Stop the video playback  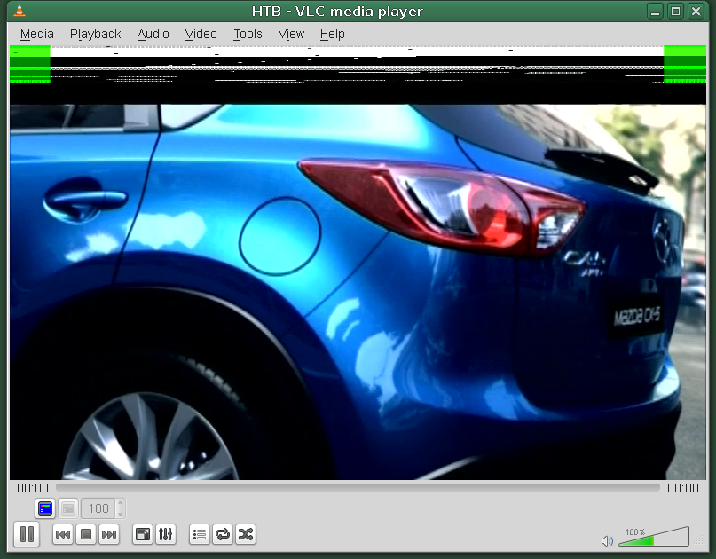tap(86, 534)
